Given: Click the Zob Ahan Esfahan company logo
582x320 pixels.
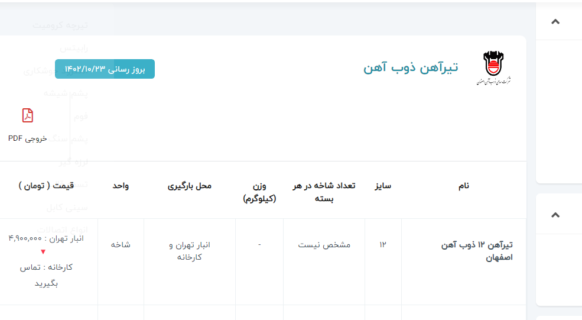Looking at the screenshot, I should pos(493,68).
